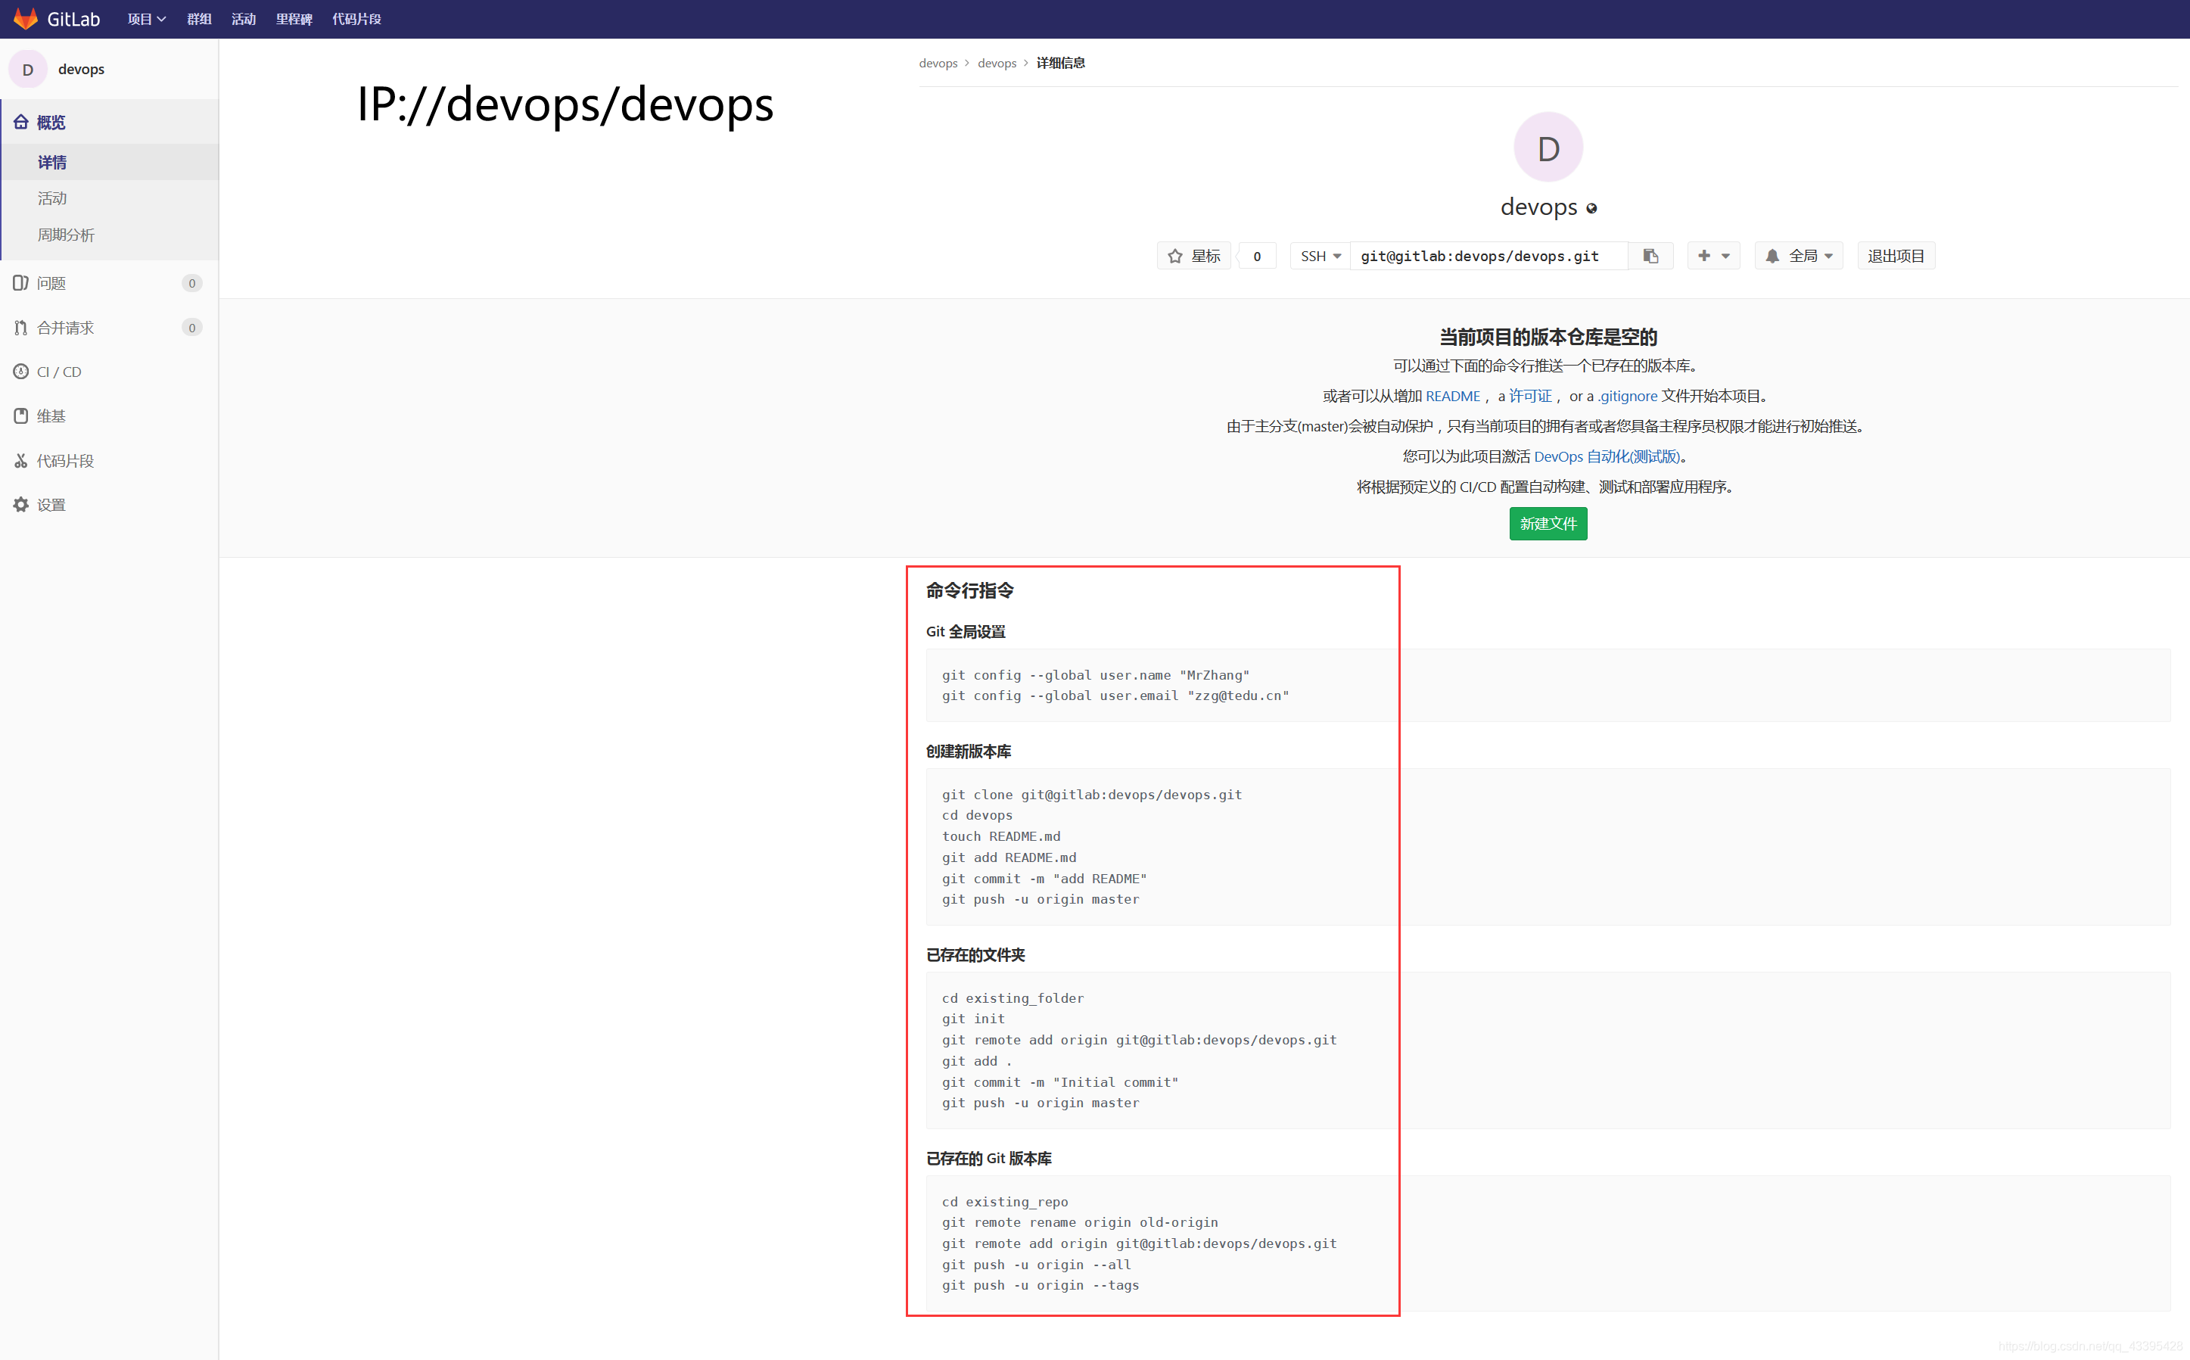Click the 许可证 license link
This screenshot has width=2190, height=1360.
coord(1530,396)
